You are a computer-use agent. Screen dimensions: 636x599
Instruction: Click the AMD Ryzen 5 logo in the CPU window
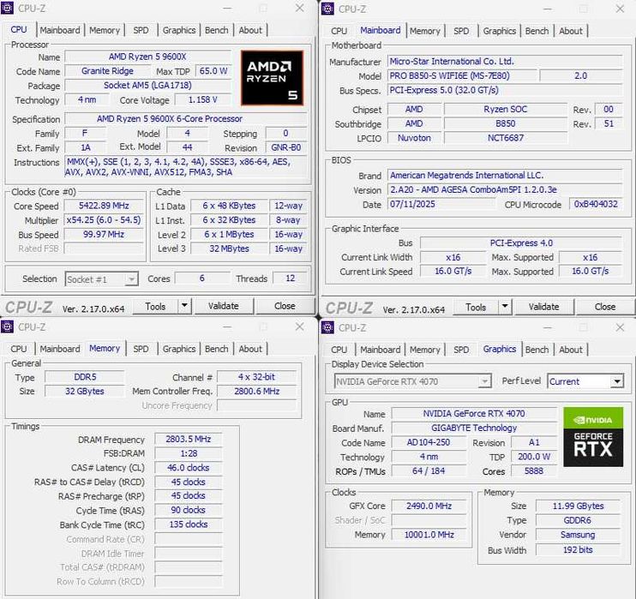[x=272, y=78]
